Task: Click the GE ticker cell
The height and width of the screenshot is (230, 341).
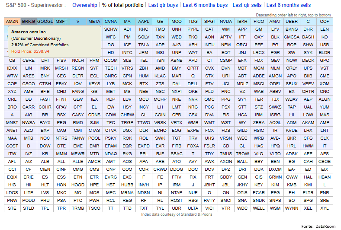Action: (x=160, y=22)
